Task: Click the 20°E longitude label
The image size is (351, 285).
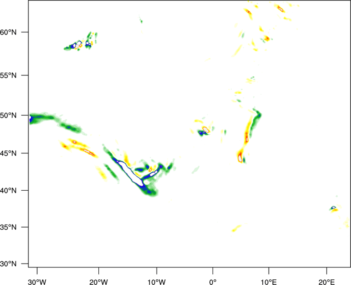Action: click(326, 282)
